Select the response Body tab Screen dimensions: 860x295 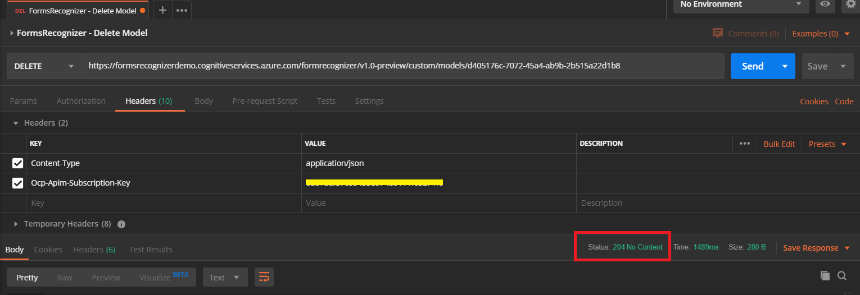point(15,250)
